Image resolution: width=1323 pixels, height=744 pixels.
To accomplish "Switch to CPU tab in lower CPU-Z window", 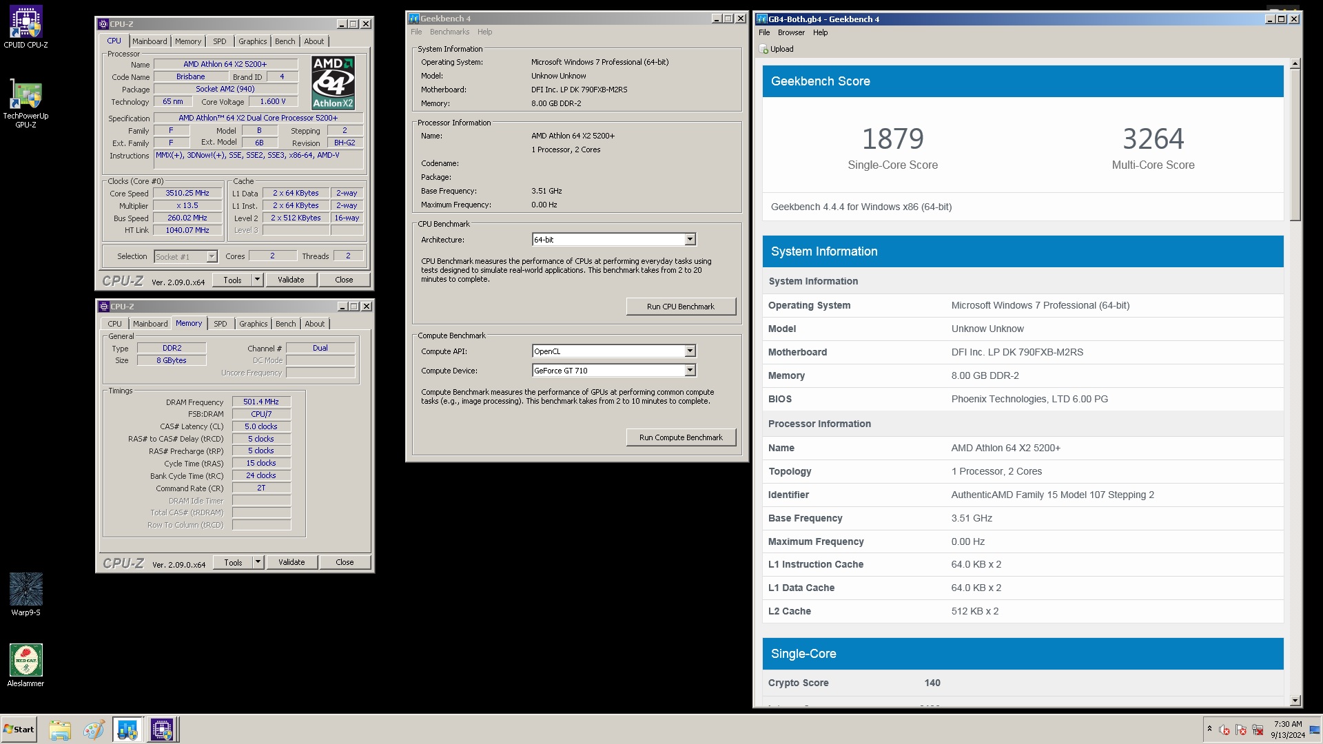I will pyautogui.click(x=114, y=324).
